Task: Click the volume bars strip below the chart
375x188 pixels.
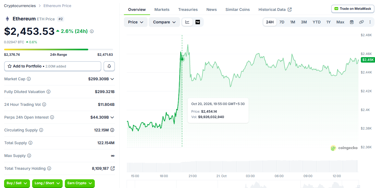Action: (242, 166)
